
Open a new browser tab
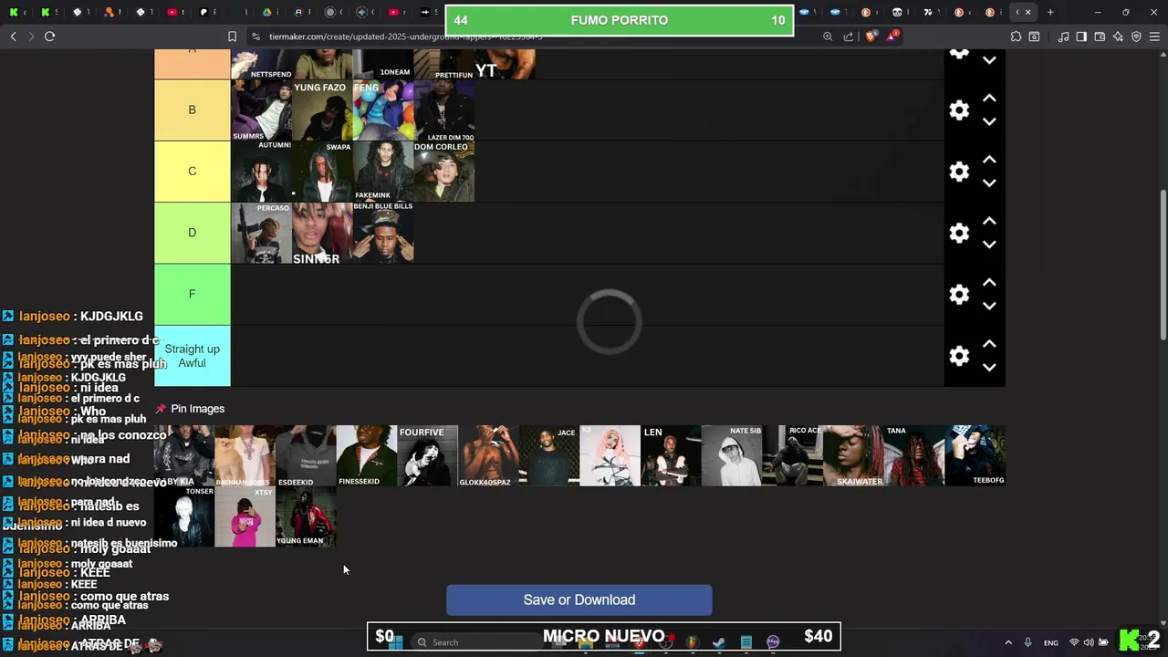click(1050, 12)
